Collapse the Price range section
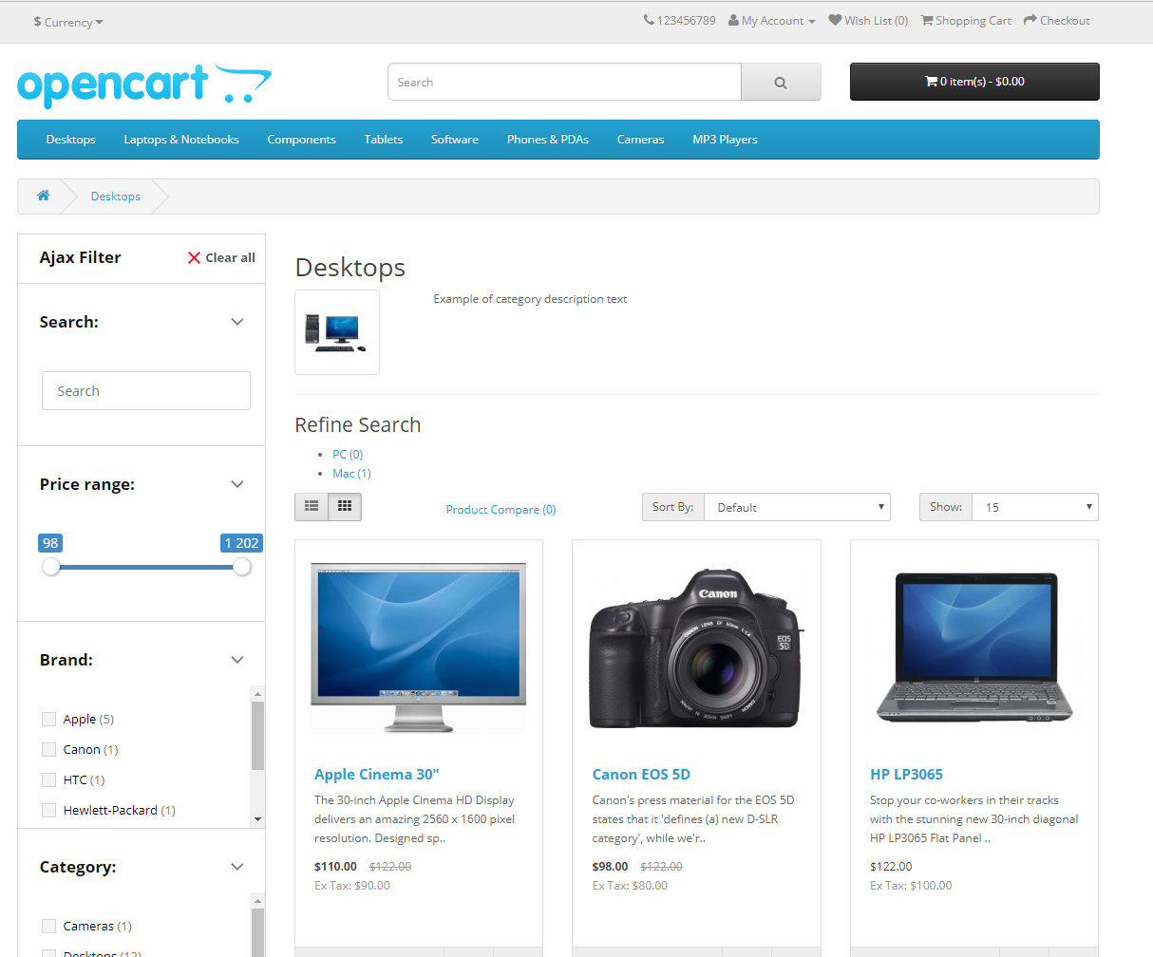Image resolution: width=1153 pixels, height=957 pixels. (237, 484)
